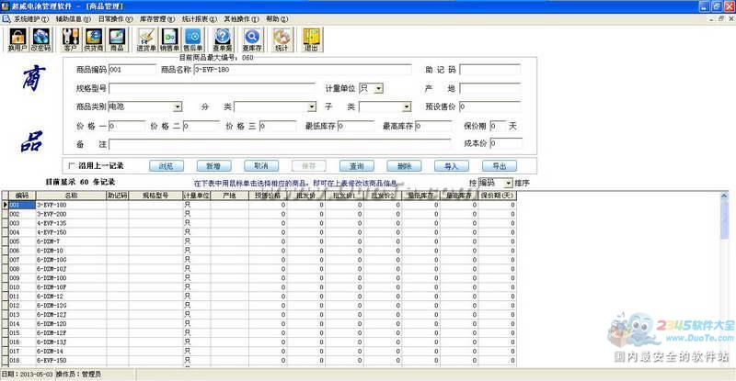Image resolution: width=736 pixels, height=381 pixels.
Task: Open the 售后单 after-sales icon
Action: coord(192,39)
